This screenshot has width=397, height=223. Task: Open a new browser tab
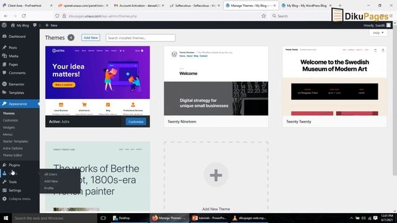(340, 6)
